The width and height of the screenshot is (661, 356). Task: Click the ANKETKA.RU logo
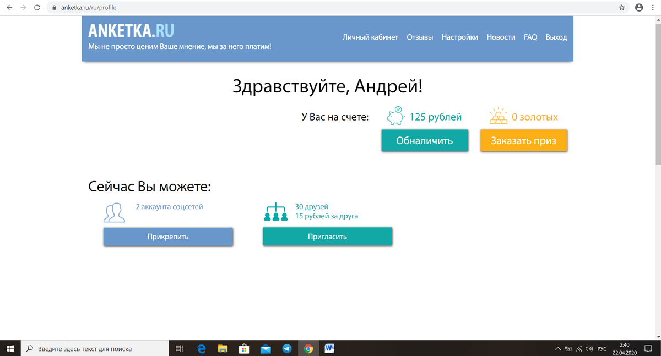coord(131,30)
